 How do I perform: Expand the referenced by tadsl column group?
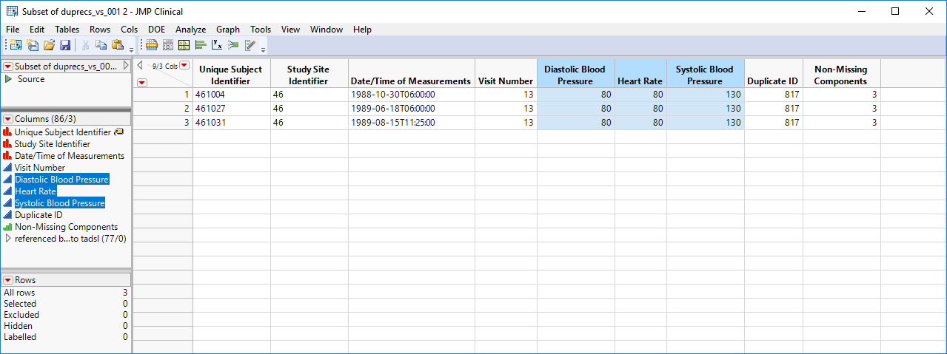click(8, 239)
